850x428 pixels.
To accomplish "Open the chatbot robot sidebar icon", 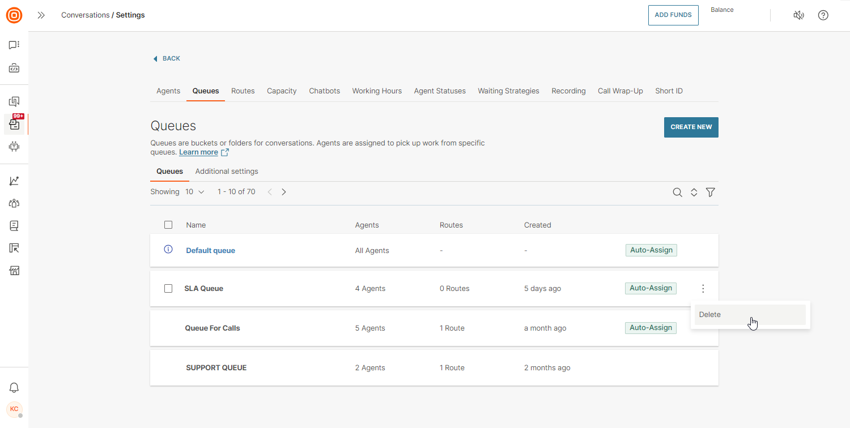I will (14, 147).
